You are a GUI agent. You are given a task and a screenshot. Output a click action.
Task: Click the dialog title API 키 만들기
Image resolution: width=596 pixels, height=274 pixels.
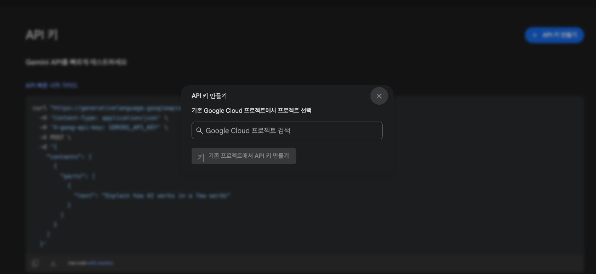pos(209,96)
